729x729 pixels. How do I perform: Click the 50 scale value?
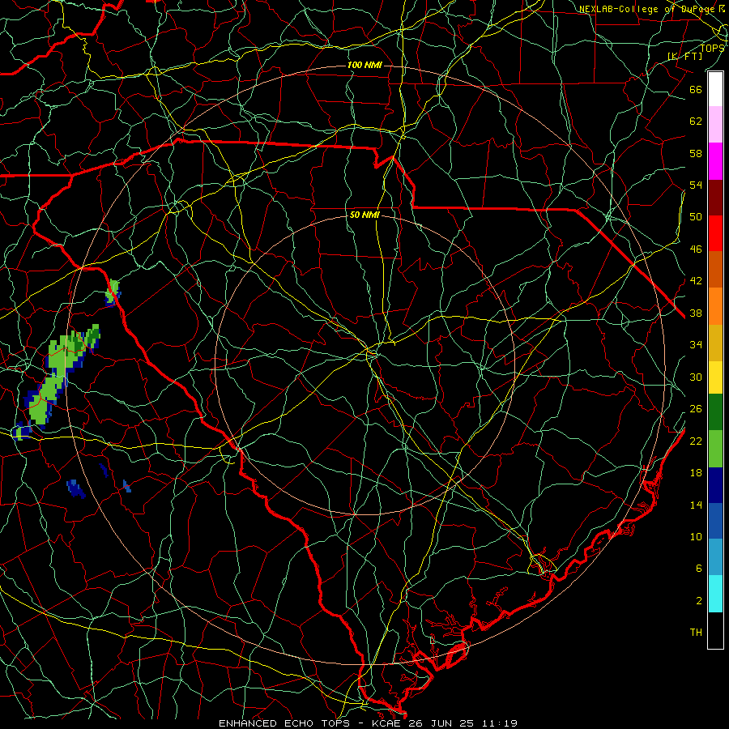coord(696,217)
